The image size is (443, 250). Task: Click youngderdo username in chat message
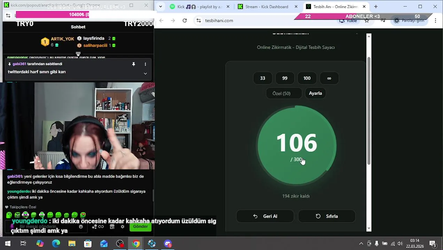tap(19, 191)
